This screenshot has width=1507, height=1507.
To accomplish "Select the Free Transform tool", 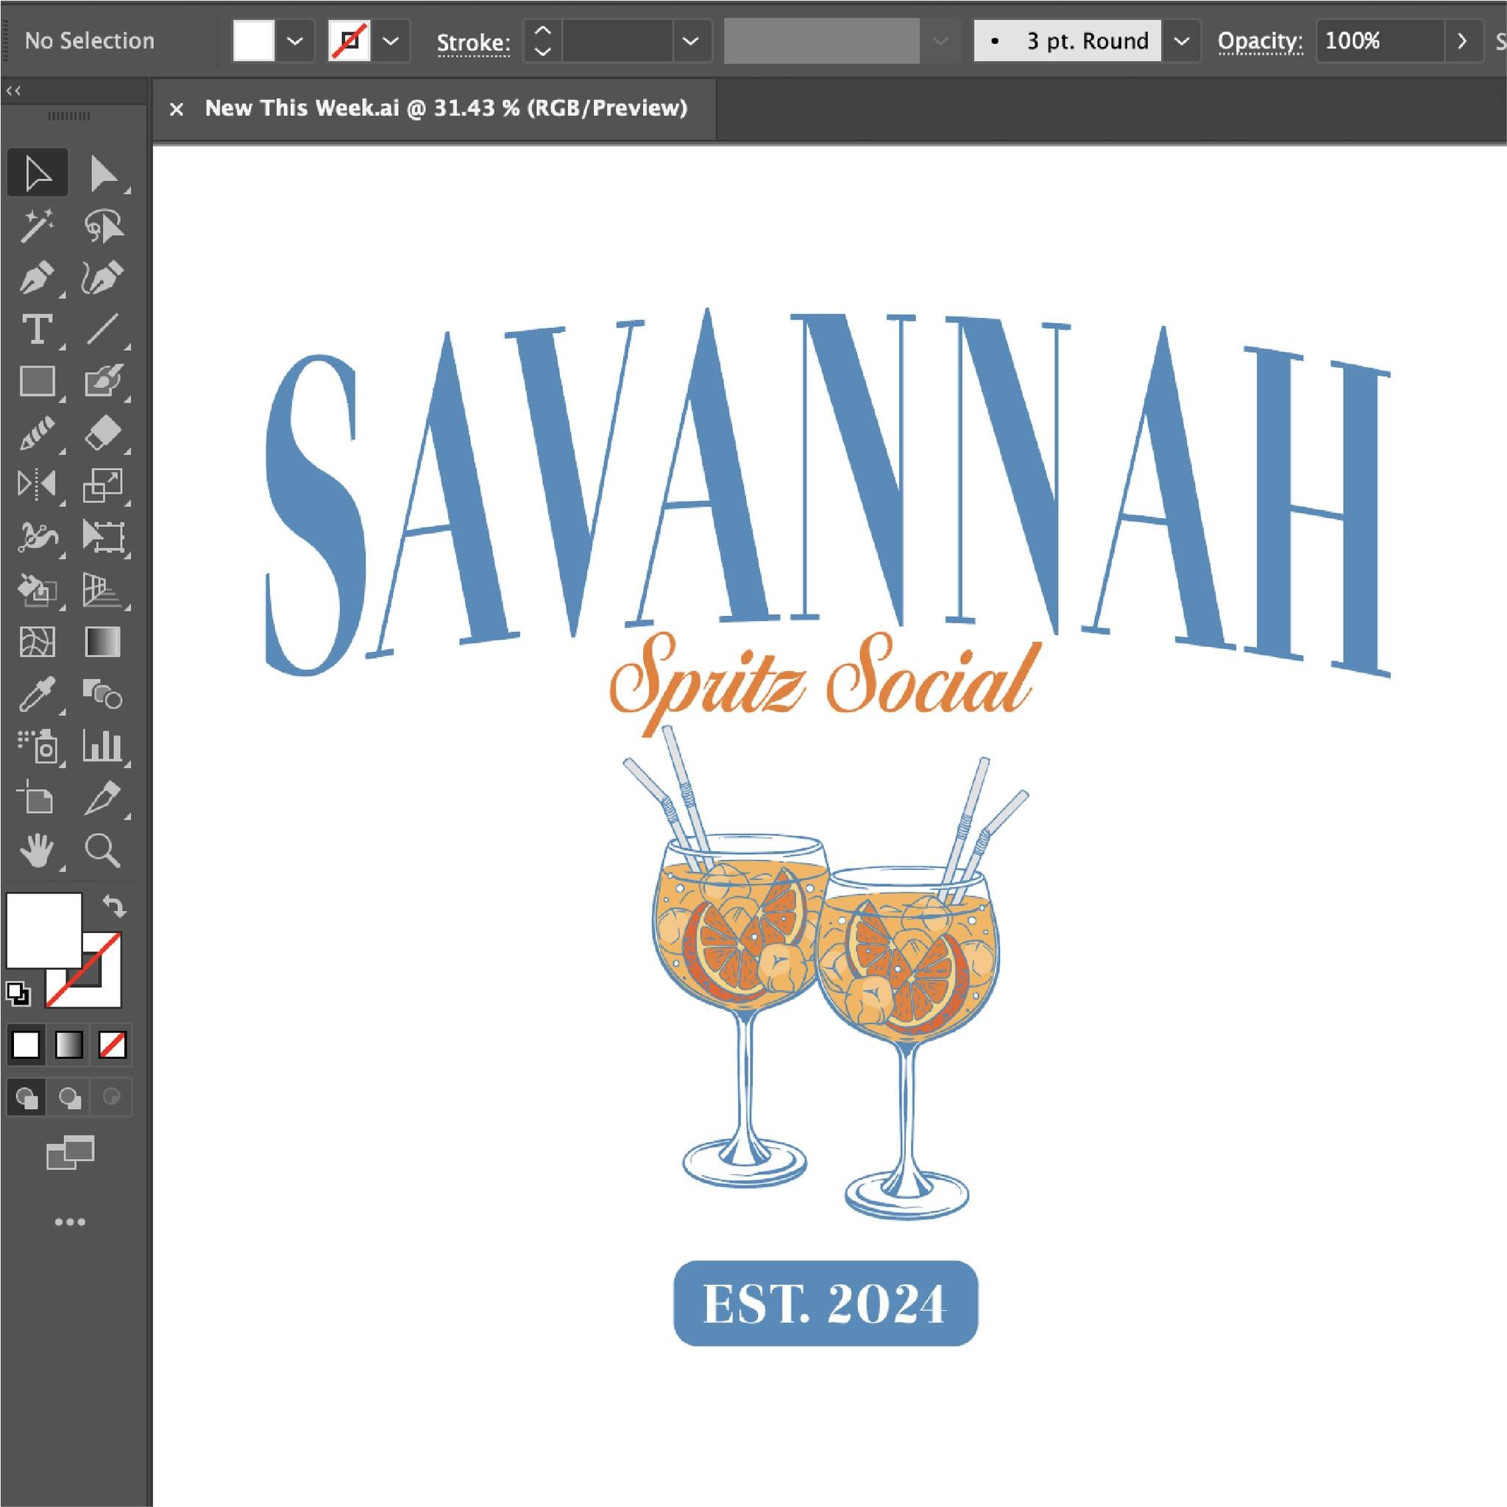I will (x=103, y=537).
